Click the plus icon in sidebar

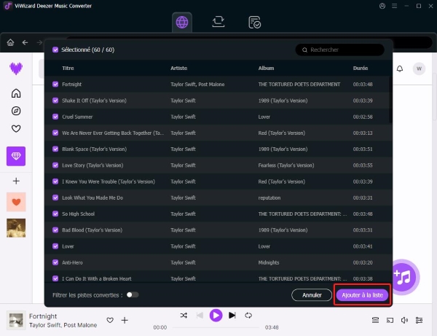pos(16,181)
